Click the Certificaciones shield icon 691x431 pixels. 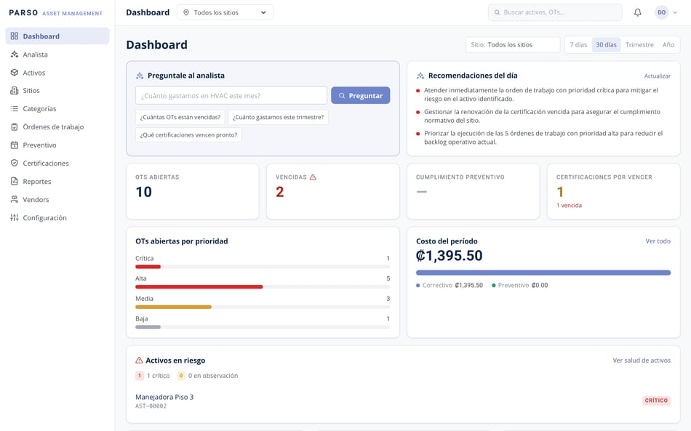[x=15, y=163]
